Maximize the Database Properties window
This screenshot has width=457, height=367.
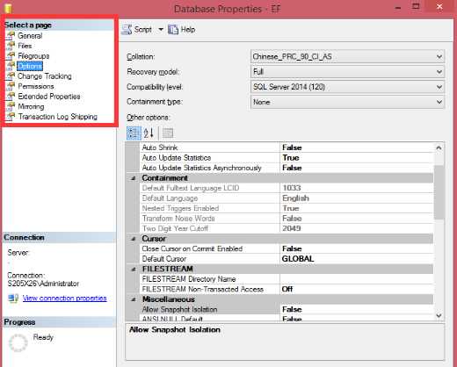tap(416, 6)
